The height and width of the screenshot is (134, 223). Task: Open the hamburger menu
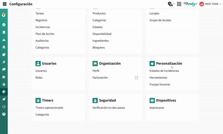[x=4, y=4]
